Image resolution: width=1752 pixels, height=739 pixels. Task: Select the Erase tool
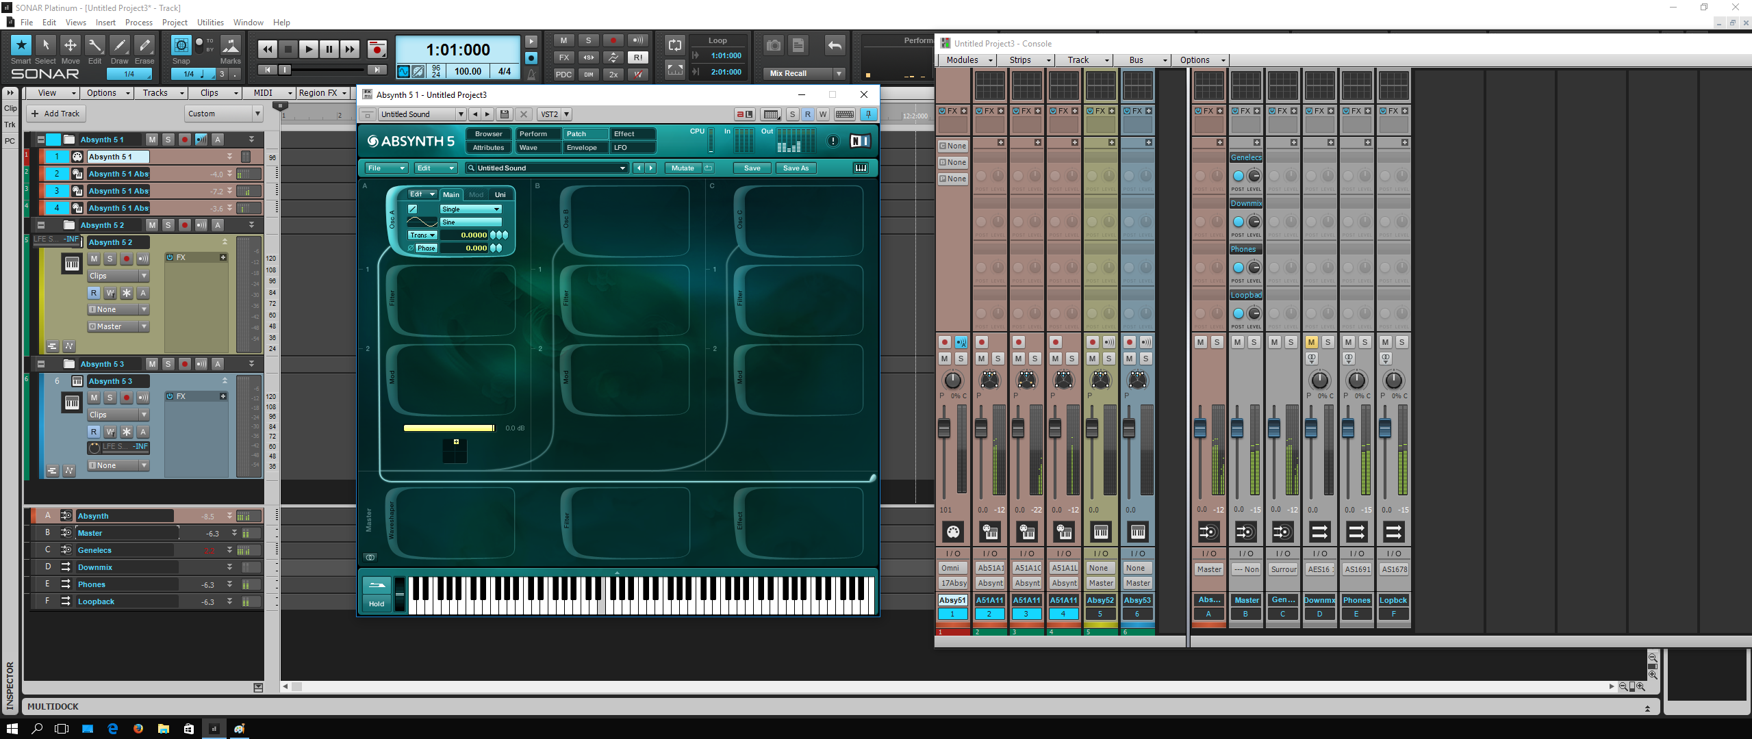(x=144, y=46)
